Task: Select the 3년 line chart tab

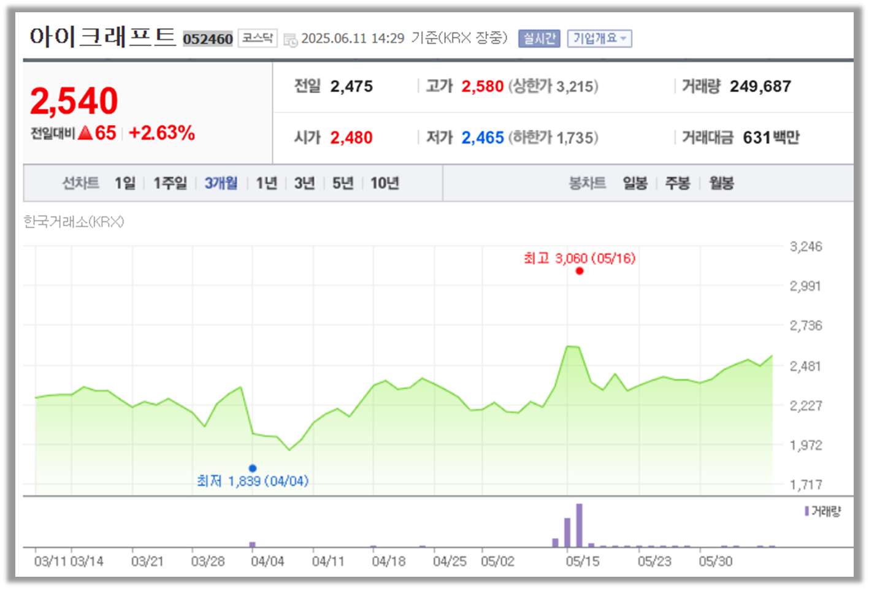Action: click(x=304, y=183)
